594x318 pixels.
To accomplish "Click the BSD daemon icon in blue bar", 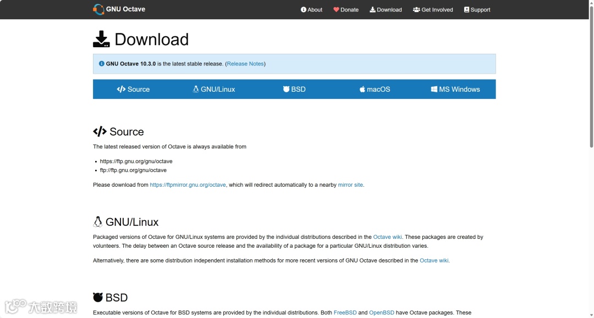I will pos(286,89).
